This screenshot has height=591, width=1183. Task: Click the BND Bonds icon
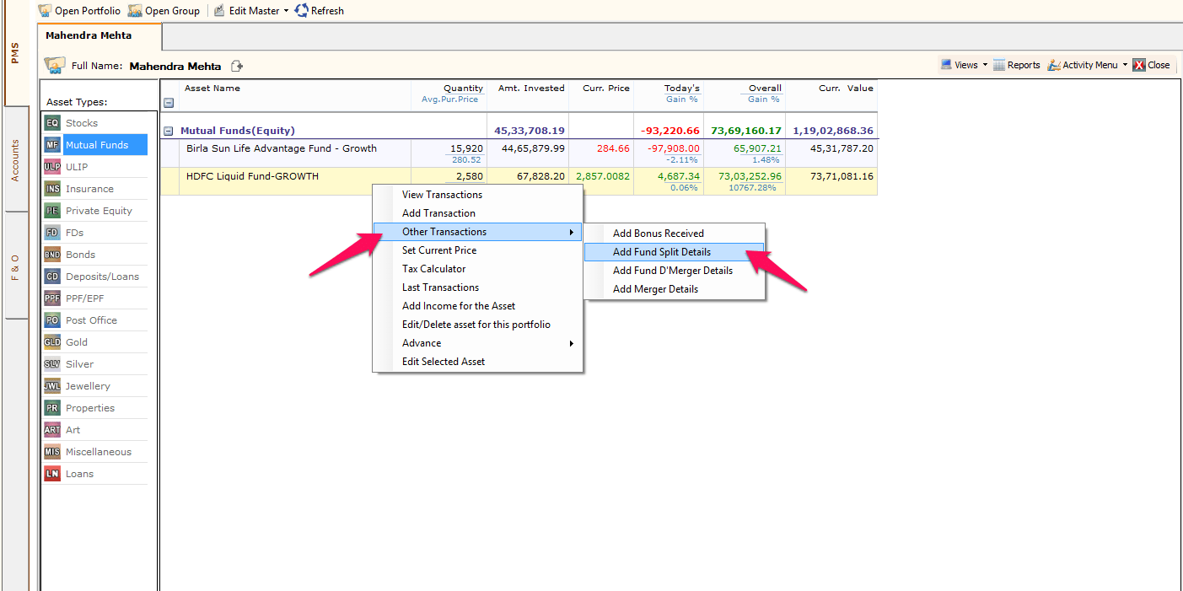[52, 255]
